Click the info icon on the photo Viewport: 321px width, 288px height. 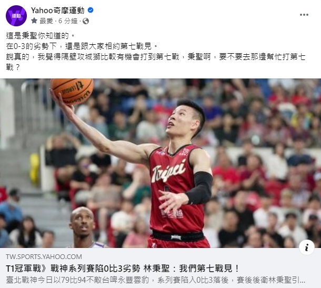click(306, 247)
